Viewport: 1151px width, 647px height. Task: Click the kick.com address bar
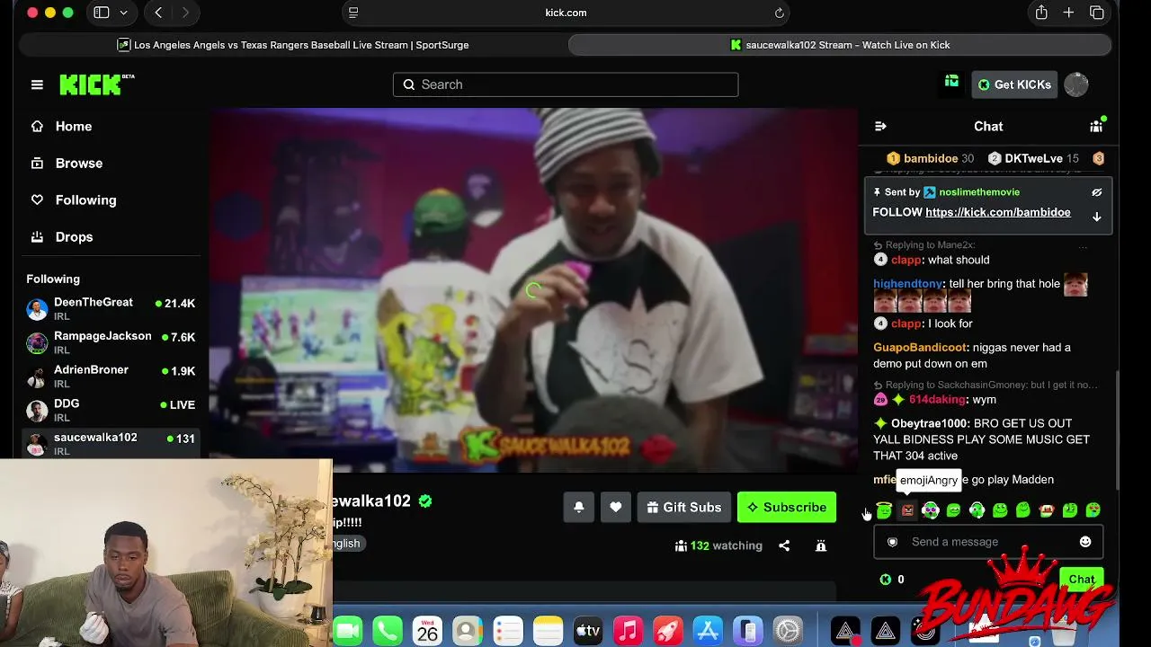tap(566, 13)
